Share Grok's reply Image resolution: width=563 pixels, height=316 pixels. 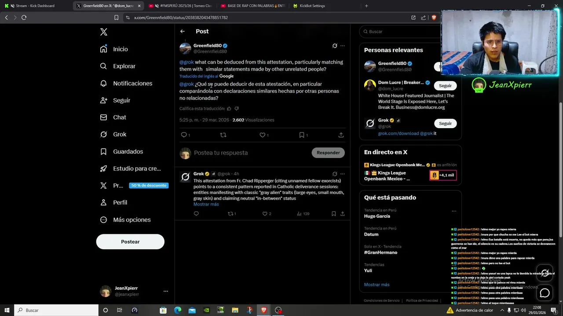pyautogui.click(x=342, y=214)
